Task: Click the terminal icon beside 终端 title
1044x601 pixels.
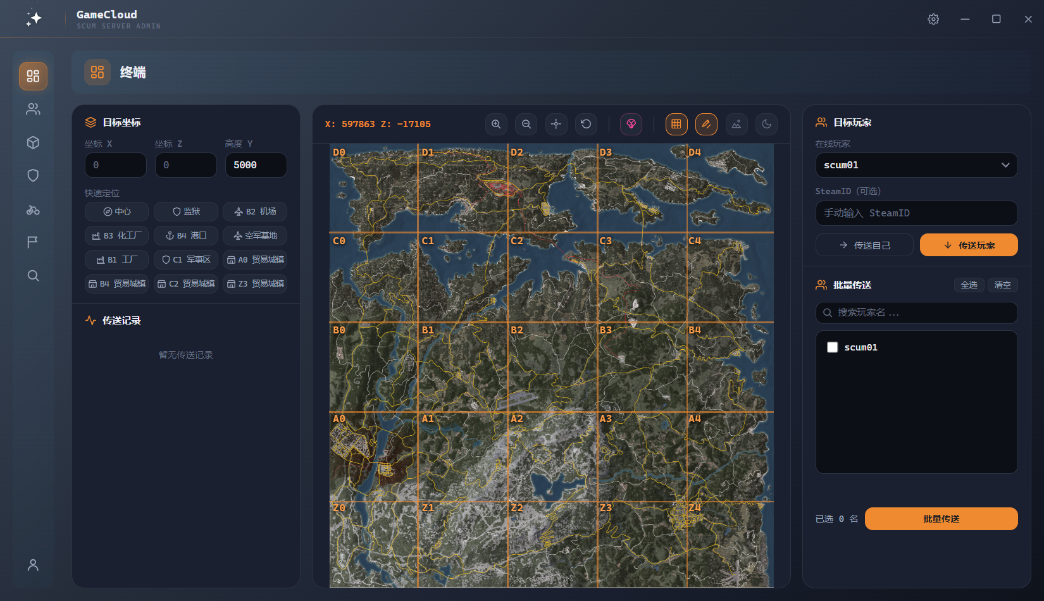Action: (x=97, y=72)
